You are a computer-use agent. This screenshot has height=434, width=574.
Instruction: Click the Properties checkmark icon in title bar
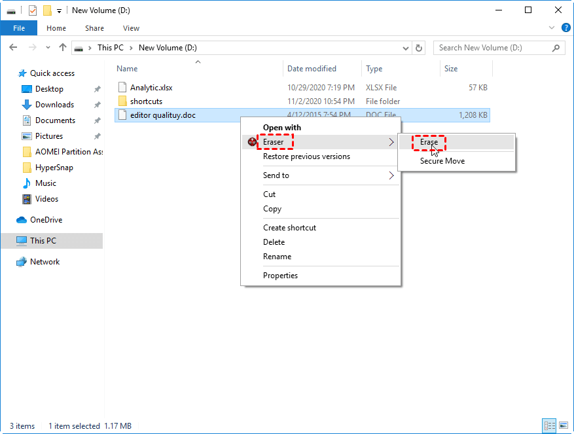tap(33, 10)
